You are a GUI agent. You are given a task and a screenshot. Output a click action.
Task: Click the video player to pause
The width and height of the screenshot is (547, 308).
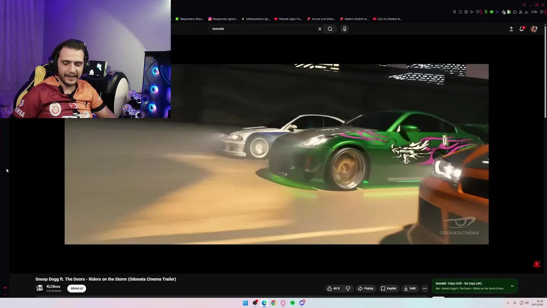(x=276, y=154)
